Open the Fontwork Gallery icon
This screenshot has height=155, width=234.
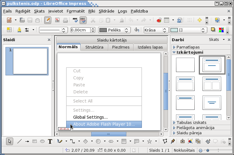tap(182, 141)
